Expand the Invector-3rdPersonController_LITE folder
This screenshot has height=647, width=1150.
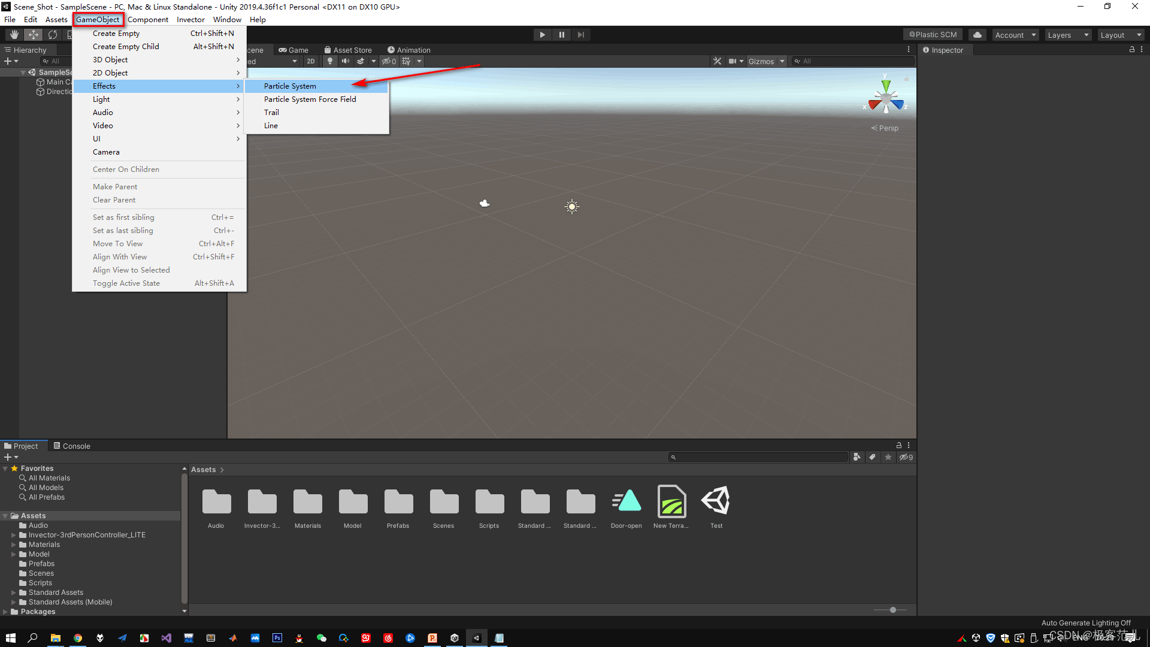(13, 535)
